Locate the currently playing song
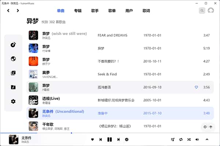 [205, 127]
